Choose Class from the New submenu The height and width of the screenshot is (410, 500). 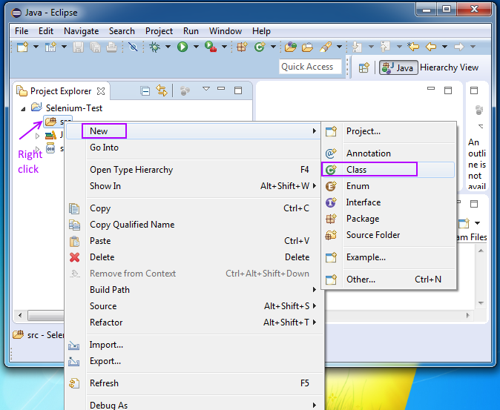388,170
